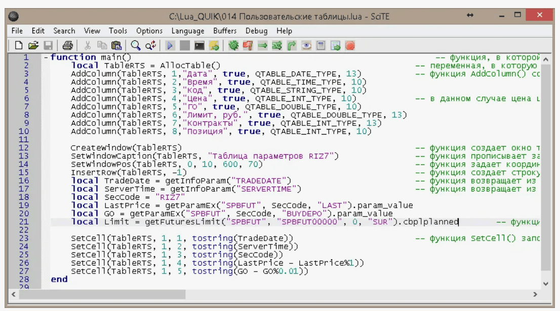The height and width of the screenshot is (311, 560).
Task: Run the script with blue play icon
Action: (x=170, y=46)
